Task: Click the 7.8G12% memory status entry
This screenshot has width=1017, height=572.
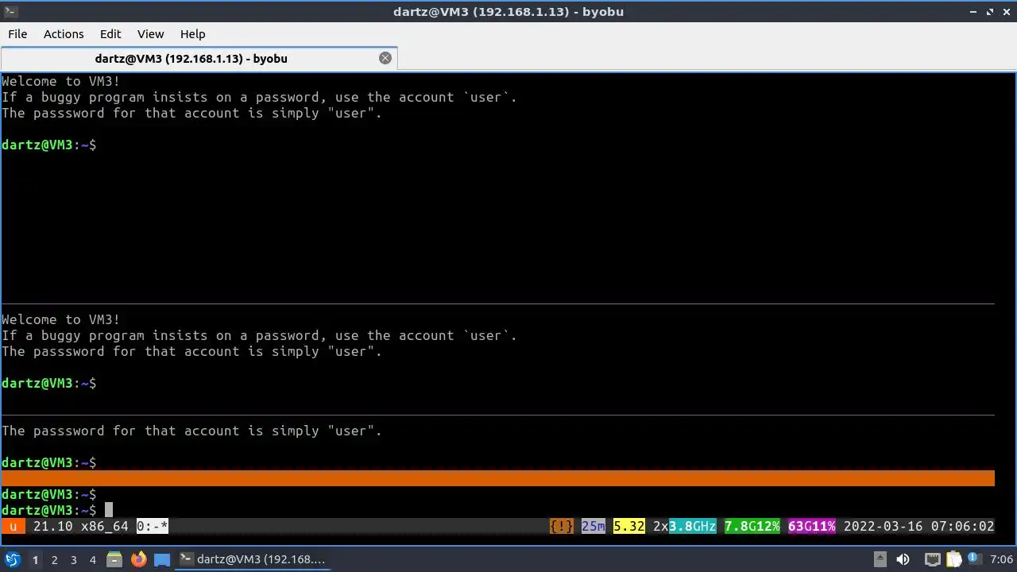Action: point(752,526)
